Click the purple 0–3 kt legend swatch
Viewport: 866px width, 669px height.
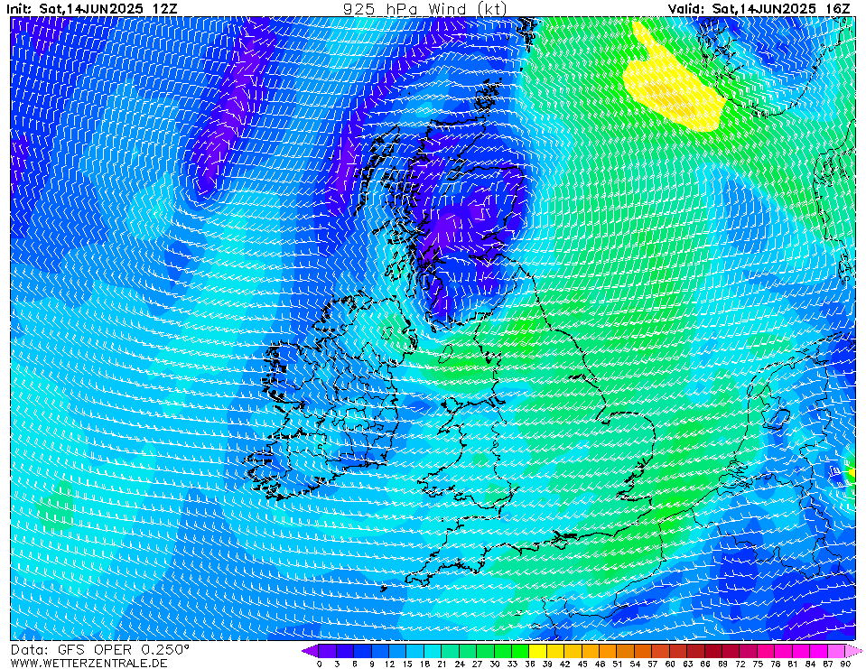point(328,650)
